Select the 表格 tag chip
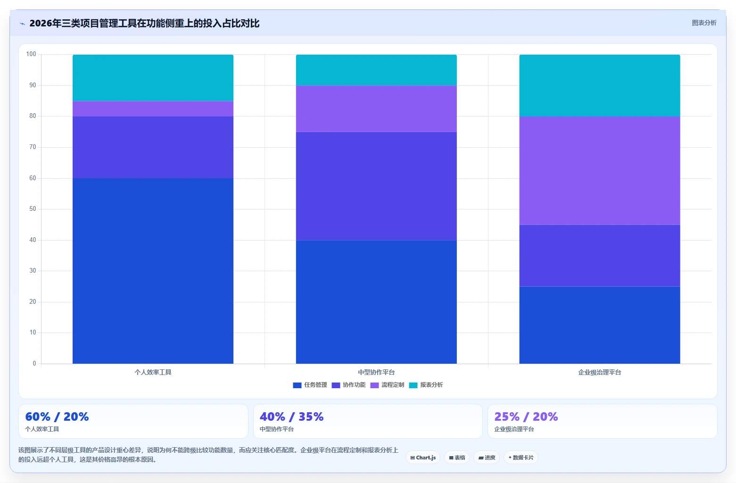The width and height of the screenshot is (736, 483). click(x=457, y=458)
